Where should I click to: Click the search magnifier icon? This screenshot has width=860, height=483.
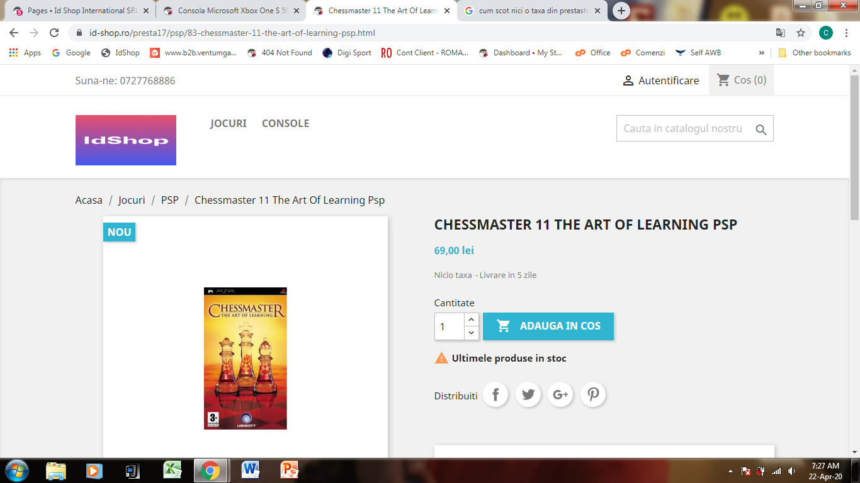pyautogui.click(x=761, y=130)
